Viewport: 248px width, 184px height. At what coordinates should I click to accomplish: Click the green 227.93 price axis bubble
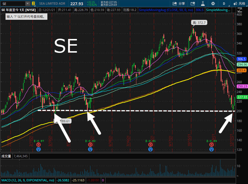point(242,97)
